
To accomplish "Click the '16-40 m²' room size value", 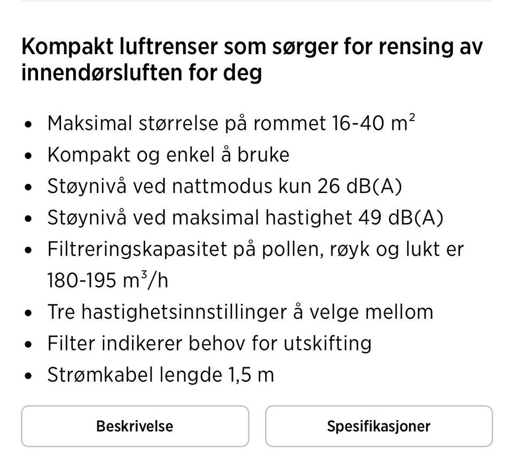I will [x=373, y=123].
